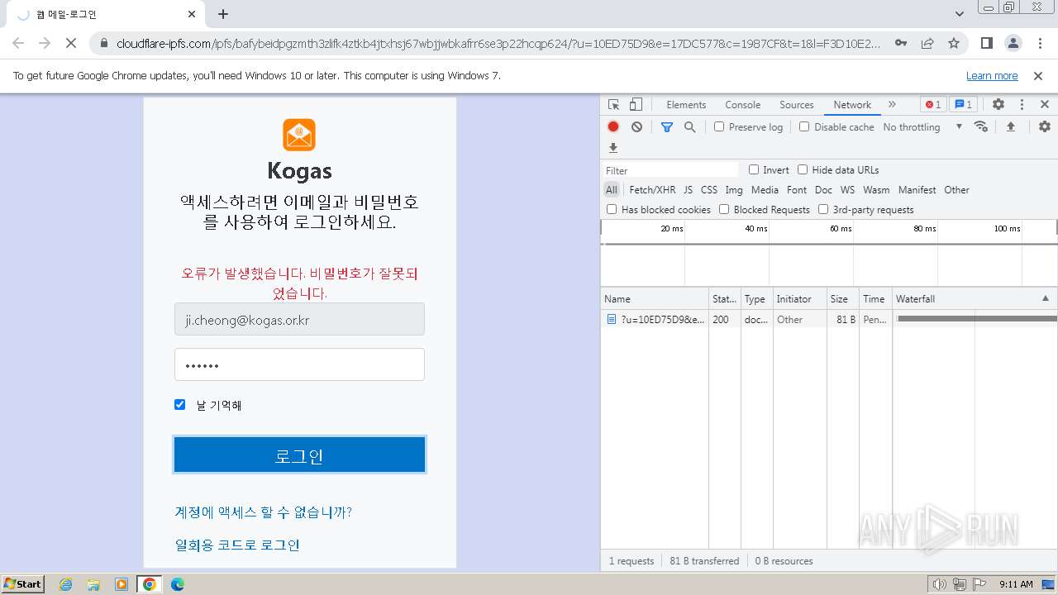Show the error count badge
The image size is (1058, 595).
pyautogui.click(x=933, y=105)
